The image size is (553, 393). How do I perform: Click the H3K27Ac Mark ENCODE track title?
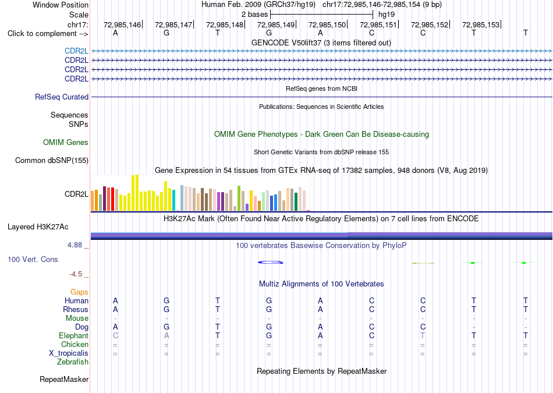[321, 219]
